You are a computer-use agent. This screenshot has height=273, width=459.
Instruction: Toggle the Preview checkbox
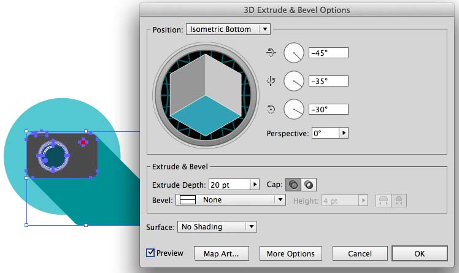click(x=150, y=253)
